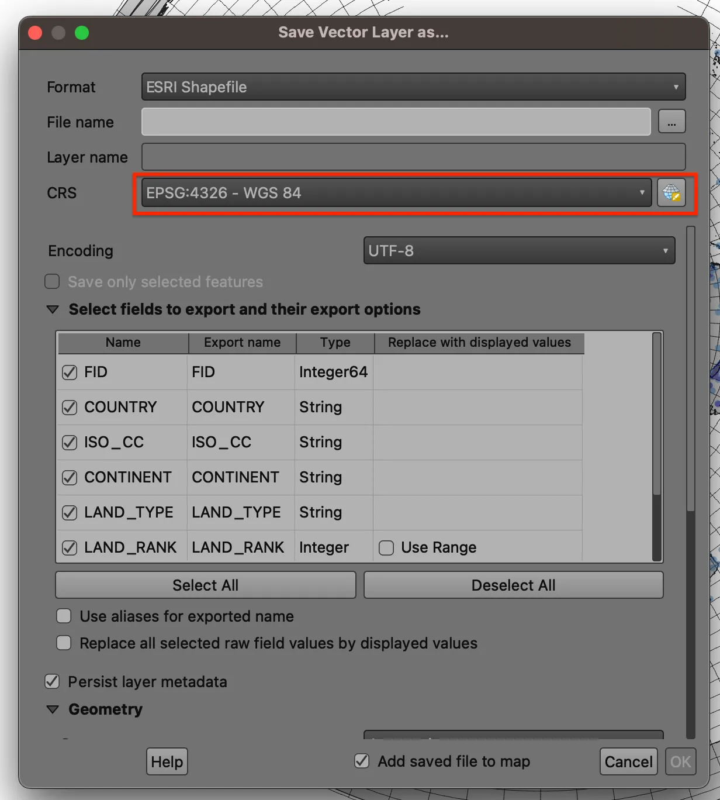This screenshot has width=720, height=800.
Task: Enable Use Range for LAND_RANK
Action: tap(386, 547)
